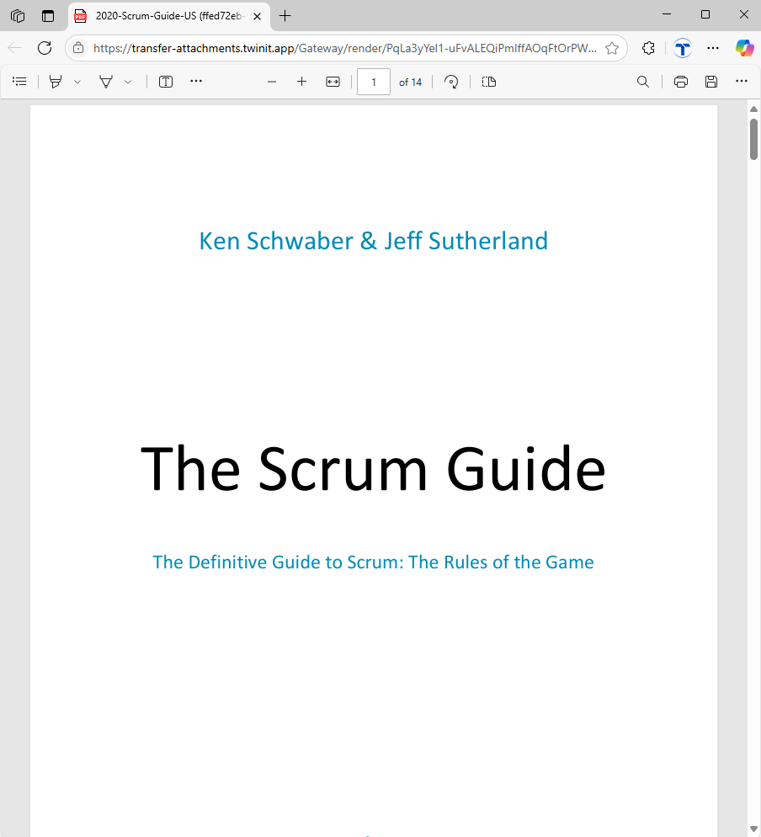Screen dimensions: 761x837
Task: Refresh the page
Action: pos(45,48)
